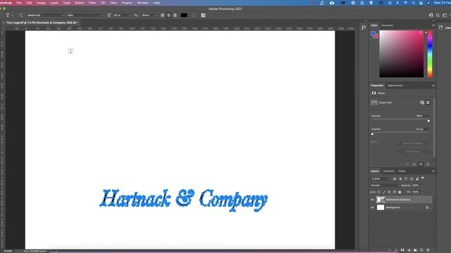Toggle mask enable eye icon in Properties
This screenshot has height=253, width=451.
click(x=421, y=164)
